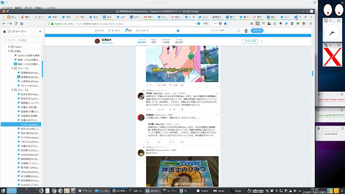Expand the Twitter bookmark folder
The image size is (345, 194).
click(x=9, y=47)
